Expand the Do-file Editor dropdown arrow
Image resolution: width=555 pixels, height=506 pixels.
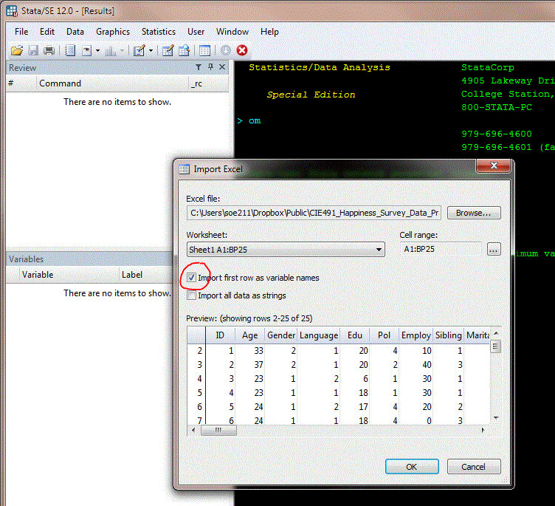click(151, 51)
